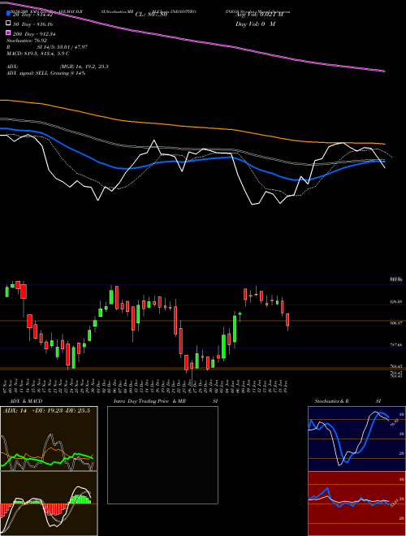Click the red MACD histogram bars on the left edge
406x536 pixels.
point(4,509)
